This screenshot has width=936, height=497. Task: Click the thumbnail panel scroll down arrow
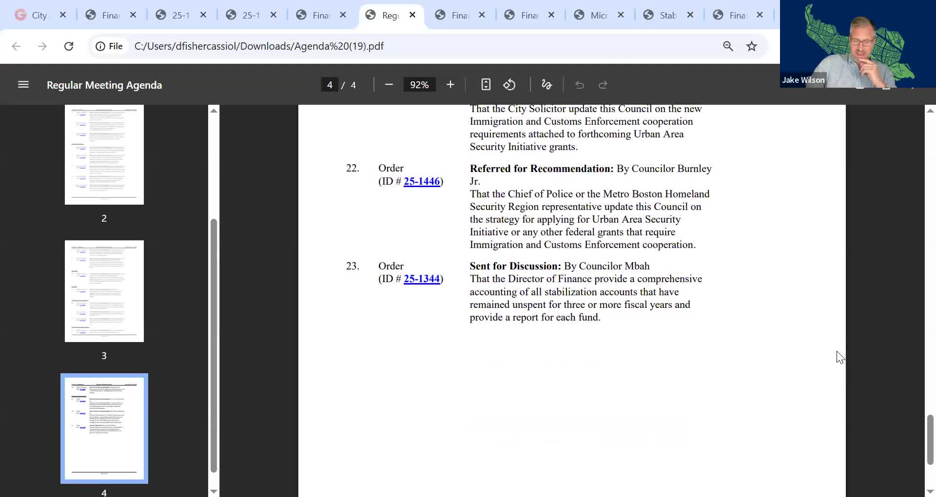[x=214, y=491]
